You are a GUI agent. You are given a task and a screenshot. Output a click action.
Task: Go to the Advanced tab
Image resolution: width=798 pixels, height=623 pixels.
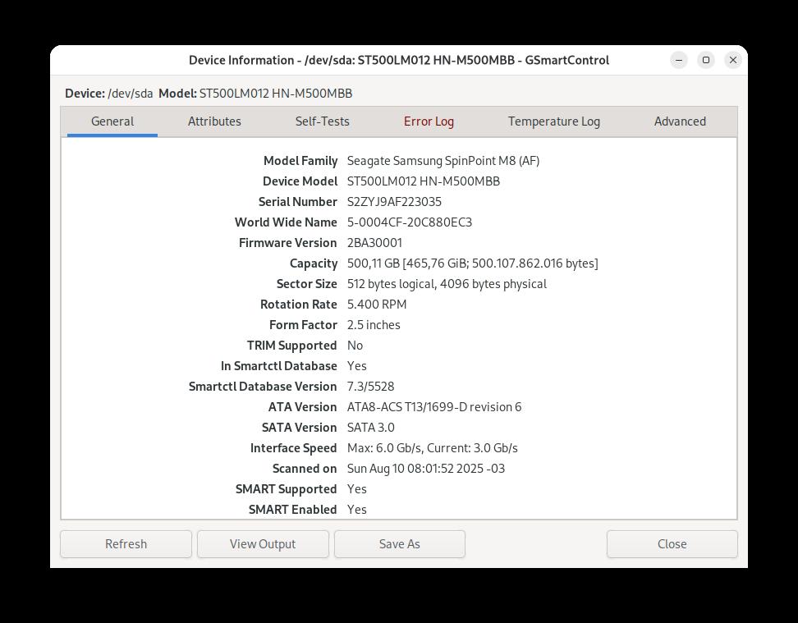[x=680, y=121]
